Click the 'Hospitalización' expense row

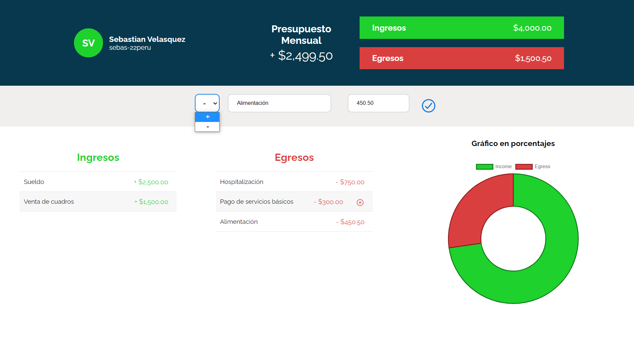[x=294, y=182]
